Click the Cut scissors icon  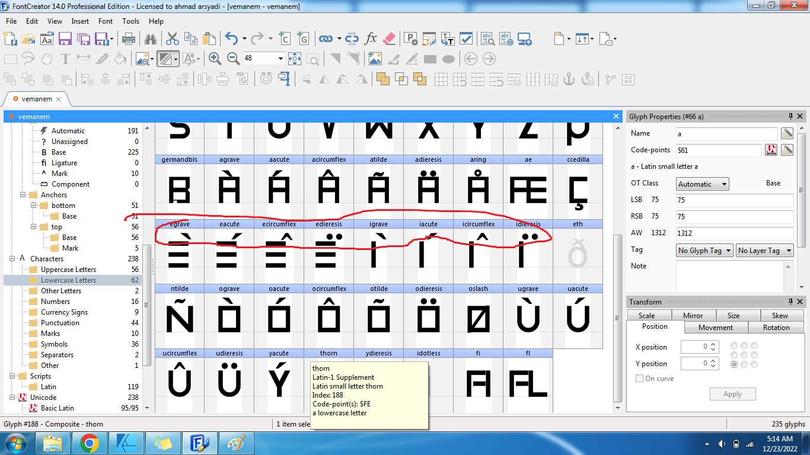coord(173,39)
